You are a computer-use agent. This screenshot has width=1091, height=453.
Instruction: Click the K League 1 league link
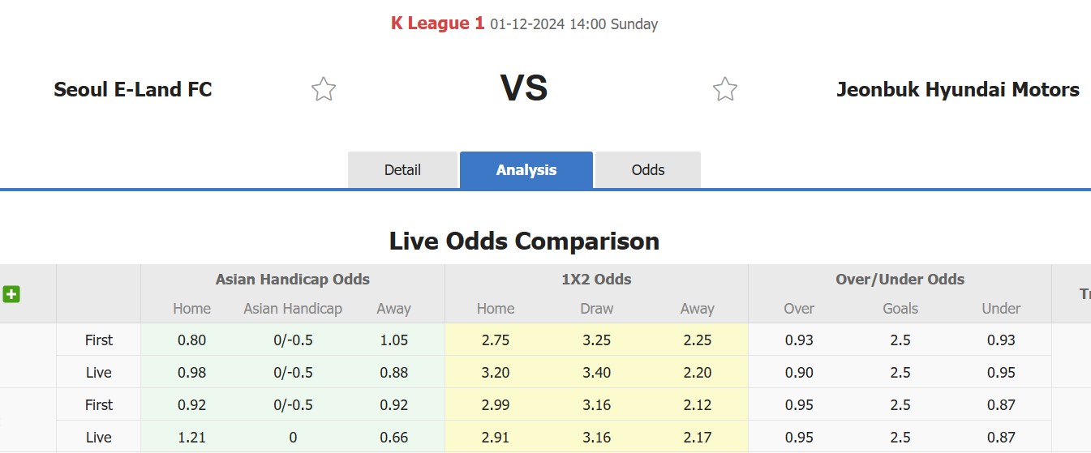pos(437,24)
